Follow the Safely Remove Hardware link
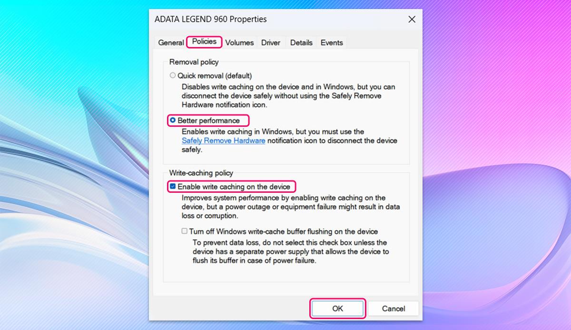 [224, 141]
